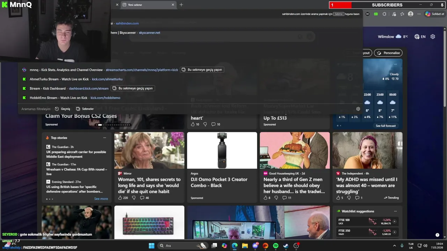Screen dimensions: 447x251
Task: Open the help question mark button
Action: pos(437,235)
